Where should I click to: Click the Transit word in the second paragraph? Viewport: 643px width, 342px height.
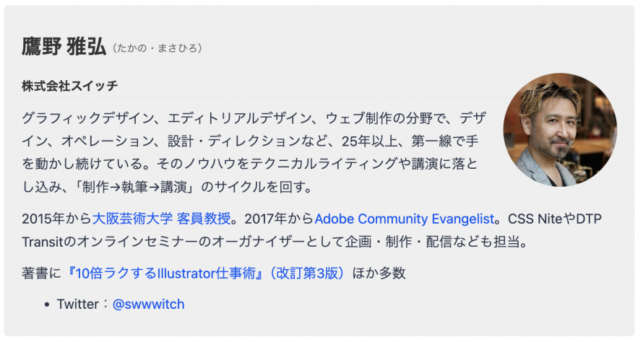coord(42,242)
